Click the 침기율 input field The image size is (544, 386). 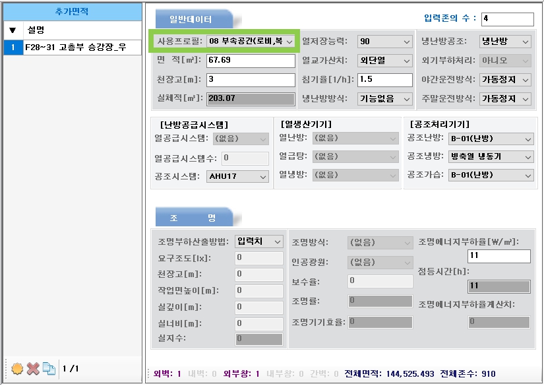tap(384, 80)
